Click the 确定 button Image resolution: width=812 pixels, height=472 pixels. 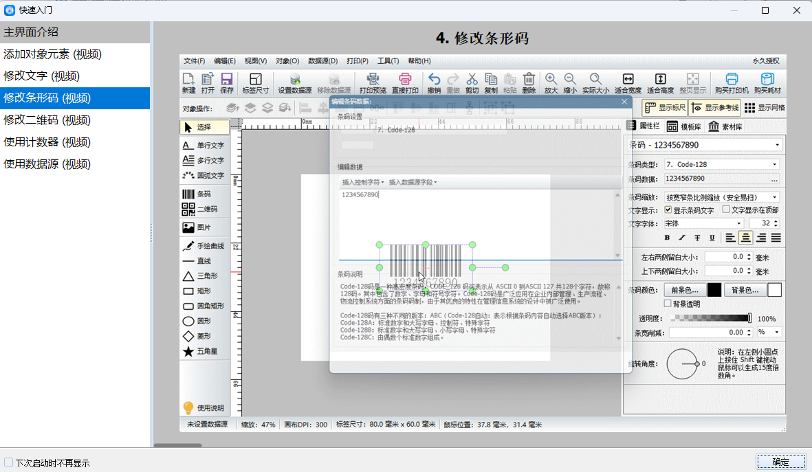(780, 462)
